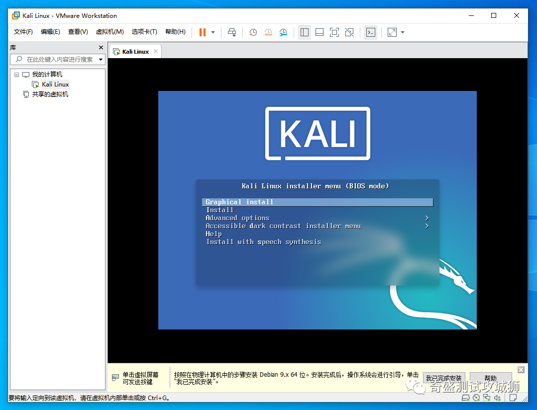Send Ctrl+Alt+Del to the virtual machine
The height and width of the screenshot is (410, 537).
pos(232,32)
